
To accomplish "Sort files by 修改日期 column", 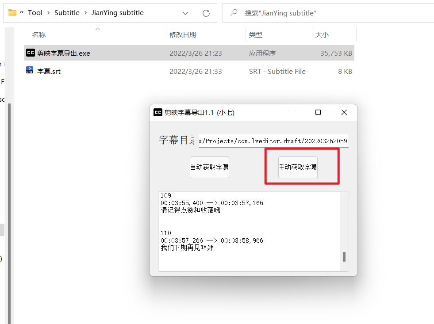I will tap(183, 35).
